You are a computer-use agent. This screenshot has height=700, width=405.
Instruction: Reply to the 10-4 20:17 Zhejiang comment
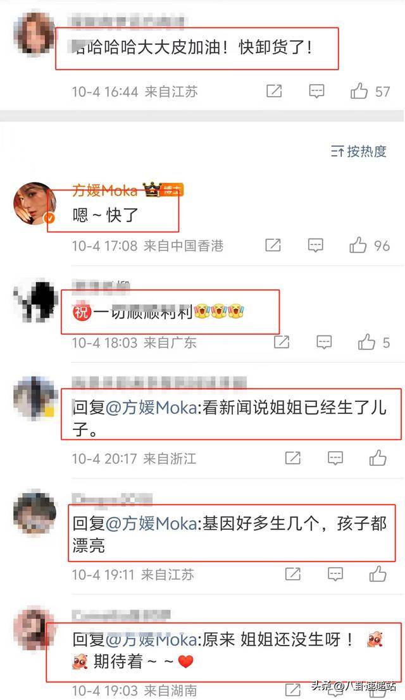pos(335,458)
